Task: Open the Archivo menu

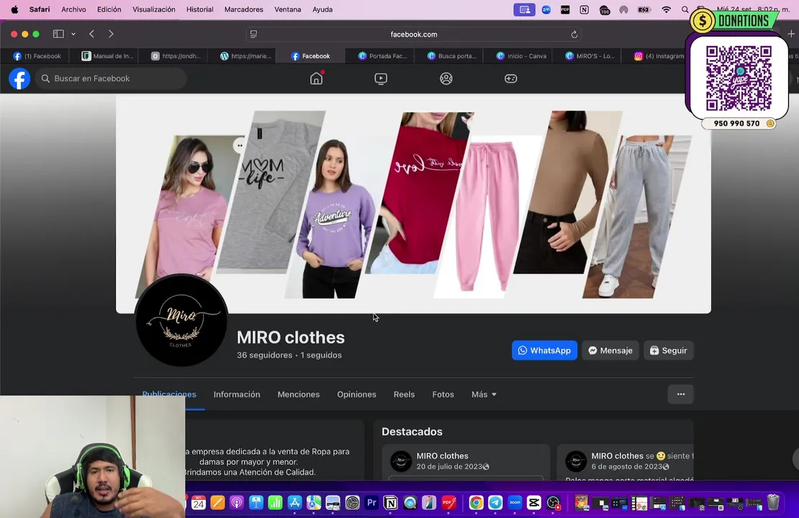Action: pyautogui.click(x=73, y=9)
